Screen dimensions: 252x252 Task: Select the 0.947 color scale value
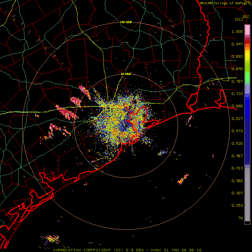click(x=237, y=44)
